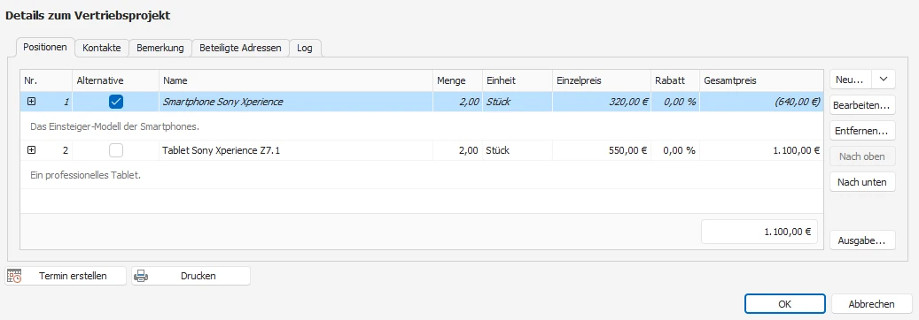The width and height of the screenshot is (919, 320).
Task: Click the Gesamtpreis column header
Action: click(761, 80)
